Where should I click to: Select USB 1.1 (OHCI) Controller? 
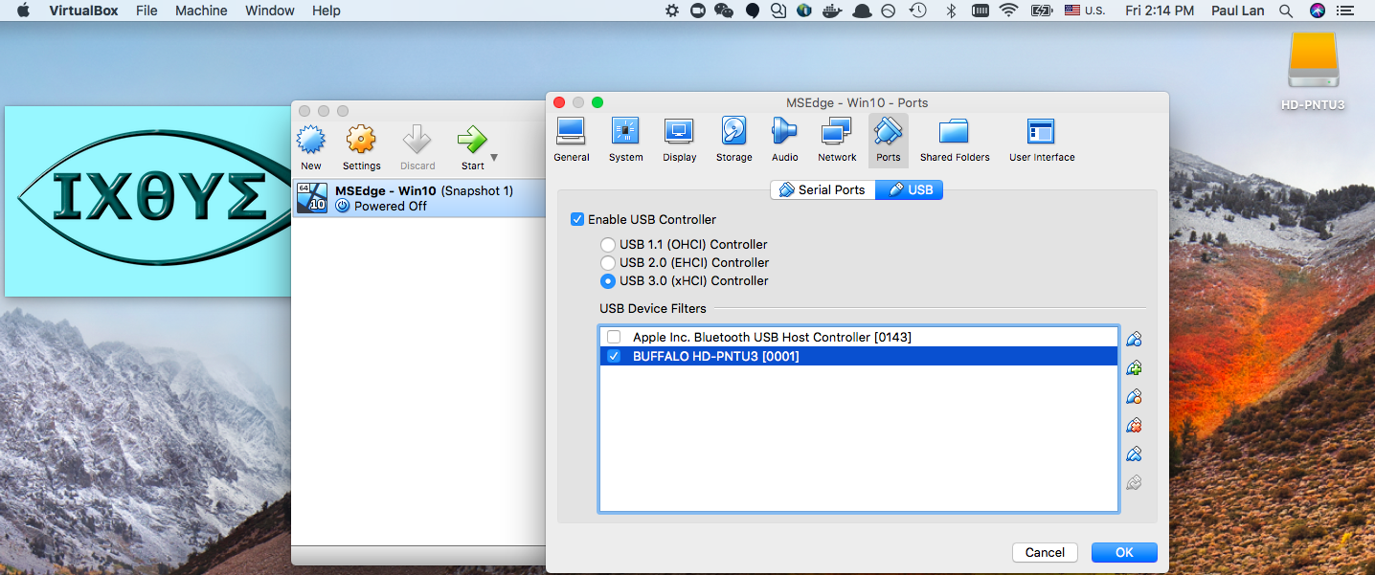[607, 244]
